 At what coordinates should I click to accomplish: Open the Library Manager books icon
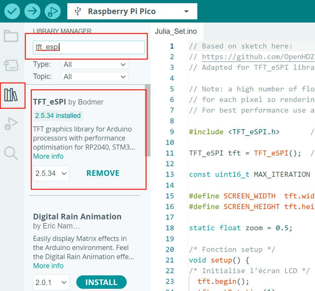click(x=11, y=95)
